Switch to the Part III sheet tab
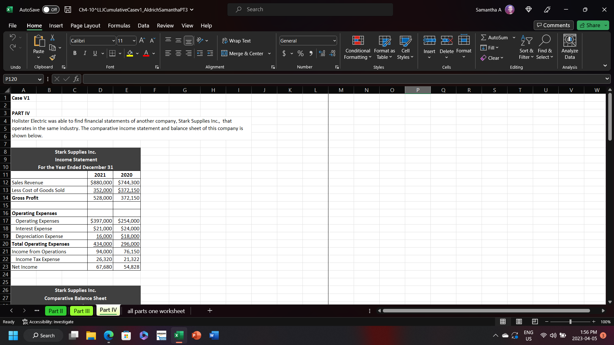Screen dimensions: 614x345 [x=82, y=311]
